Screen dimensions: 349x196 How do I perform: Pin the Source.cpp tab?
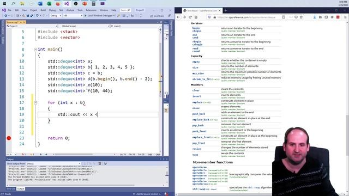[21, 22]
